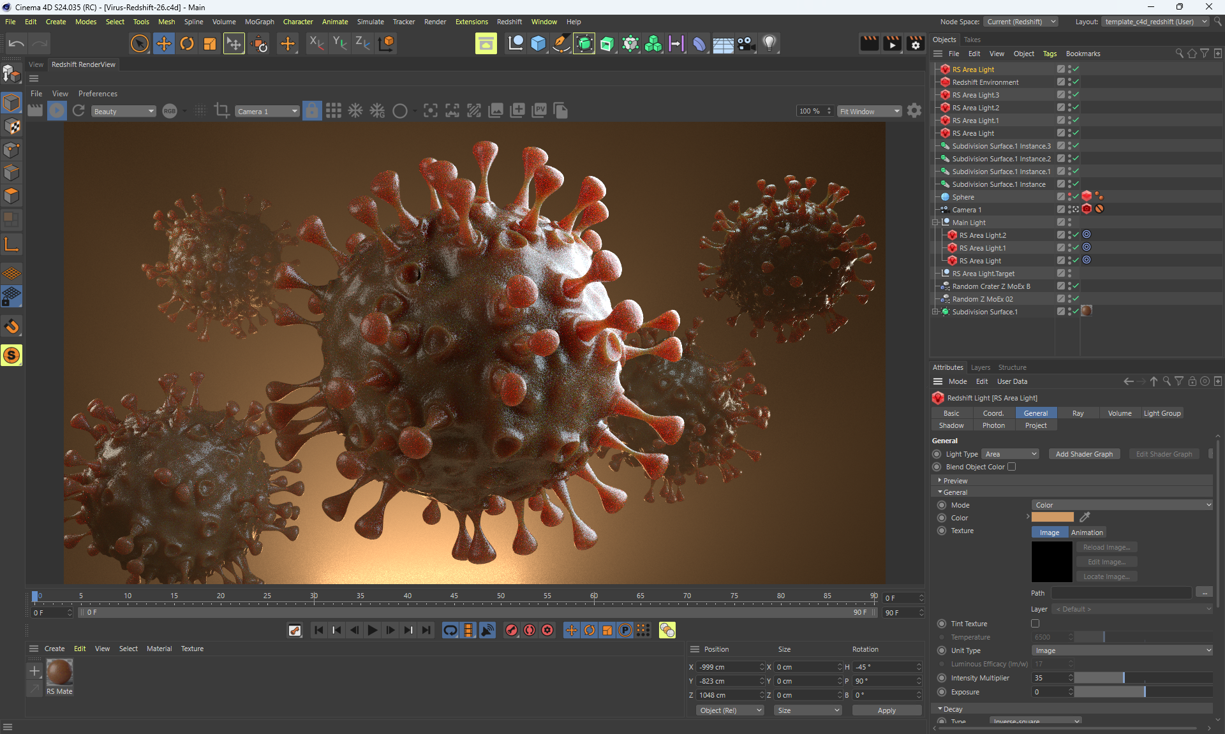The image size is (1225, 734).
Task: Open the Light Type Area dropdown
Action: click(x=1011, y=454)
